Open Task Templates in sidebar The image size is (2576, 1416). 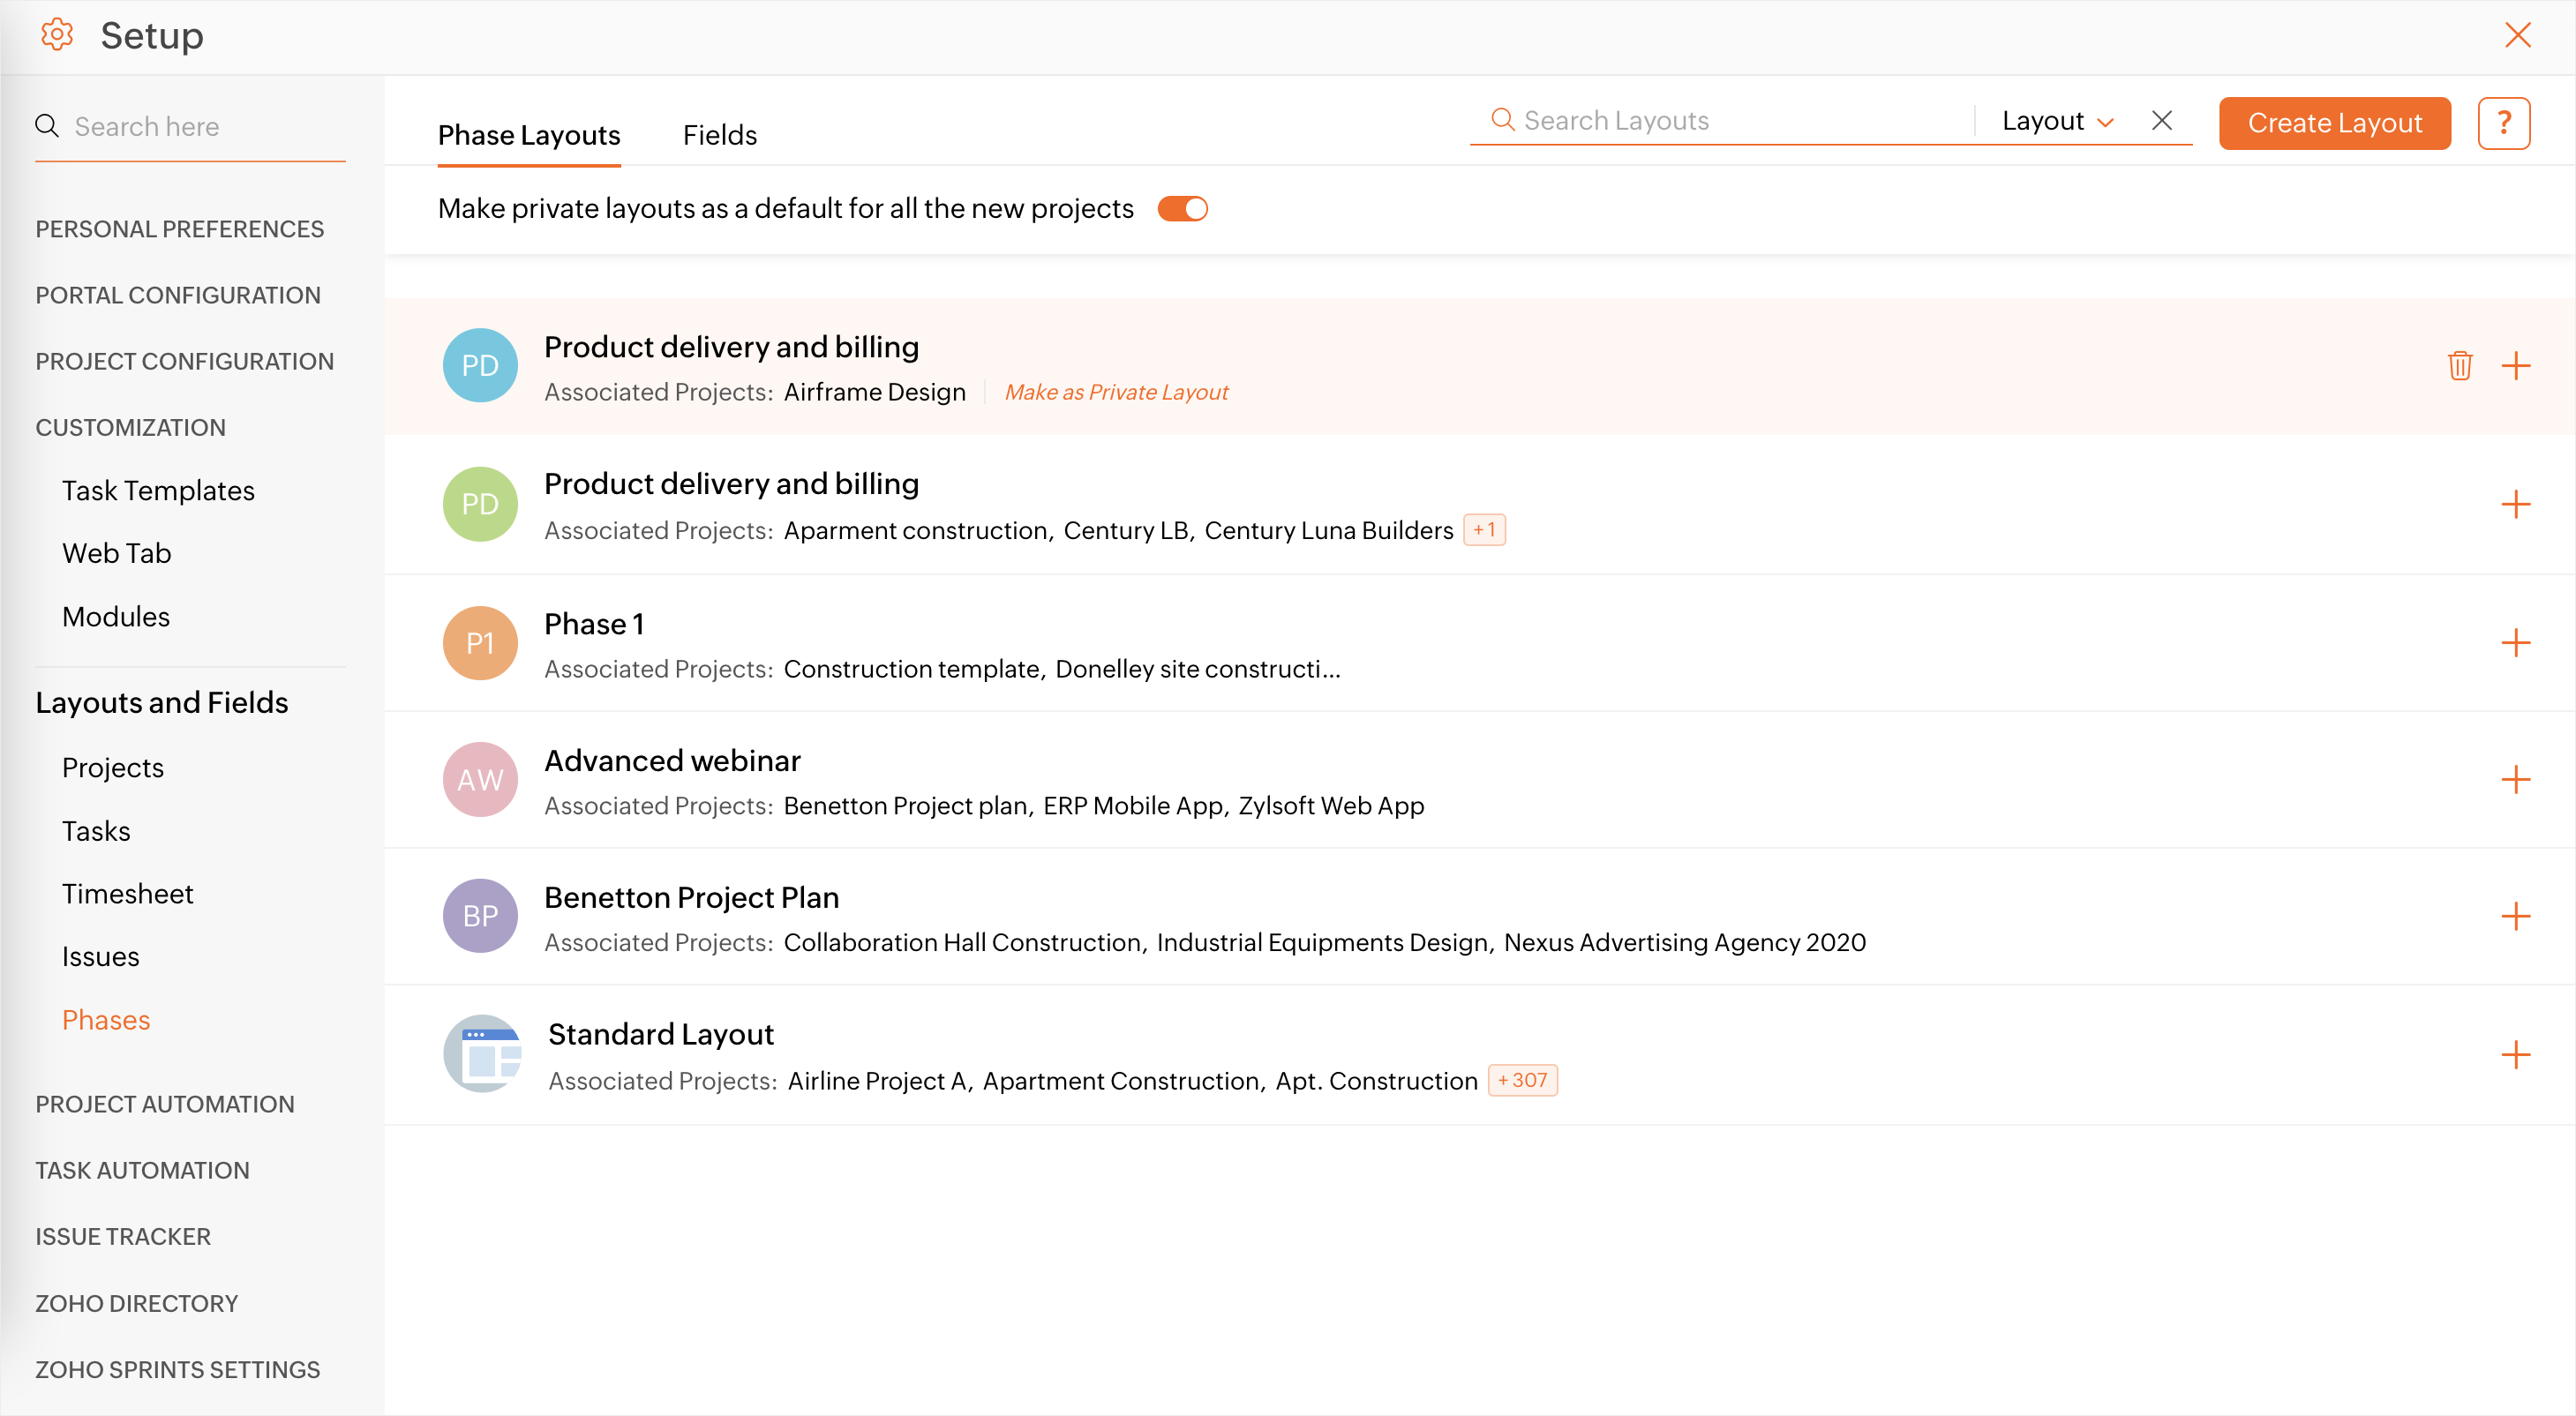(x=158, y=491)
